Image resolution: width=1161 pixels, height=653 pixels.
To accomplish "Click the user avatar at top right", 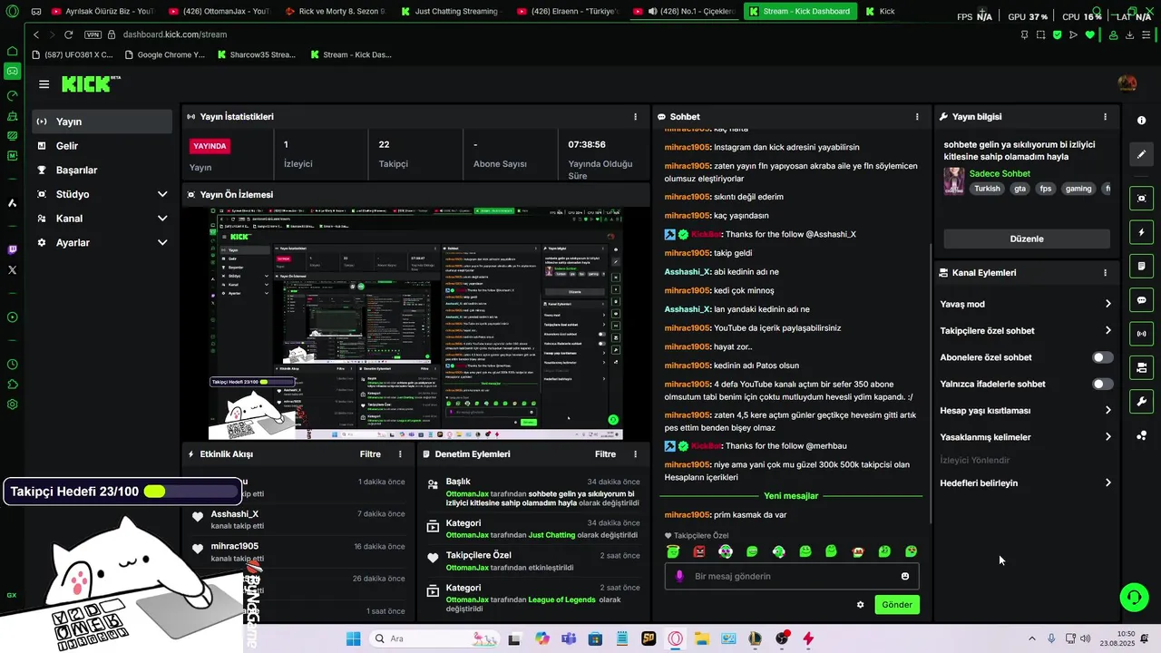I will pos(1127,83).
